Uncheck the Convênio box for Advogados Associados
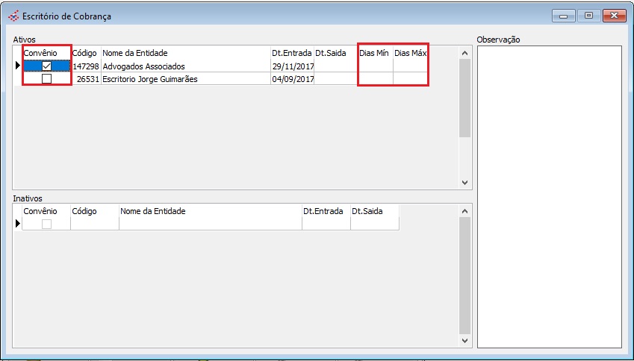634x361 pixels. [46, 66]
